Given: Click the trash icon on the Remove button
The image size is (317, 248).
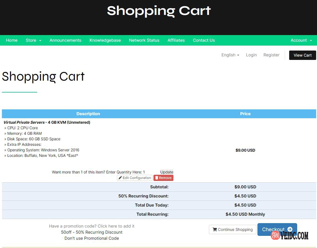Looking at the screenshot, I should point(156,178).
